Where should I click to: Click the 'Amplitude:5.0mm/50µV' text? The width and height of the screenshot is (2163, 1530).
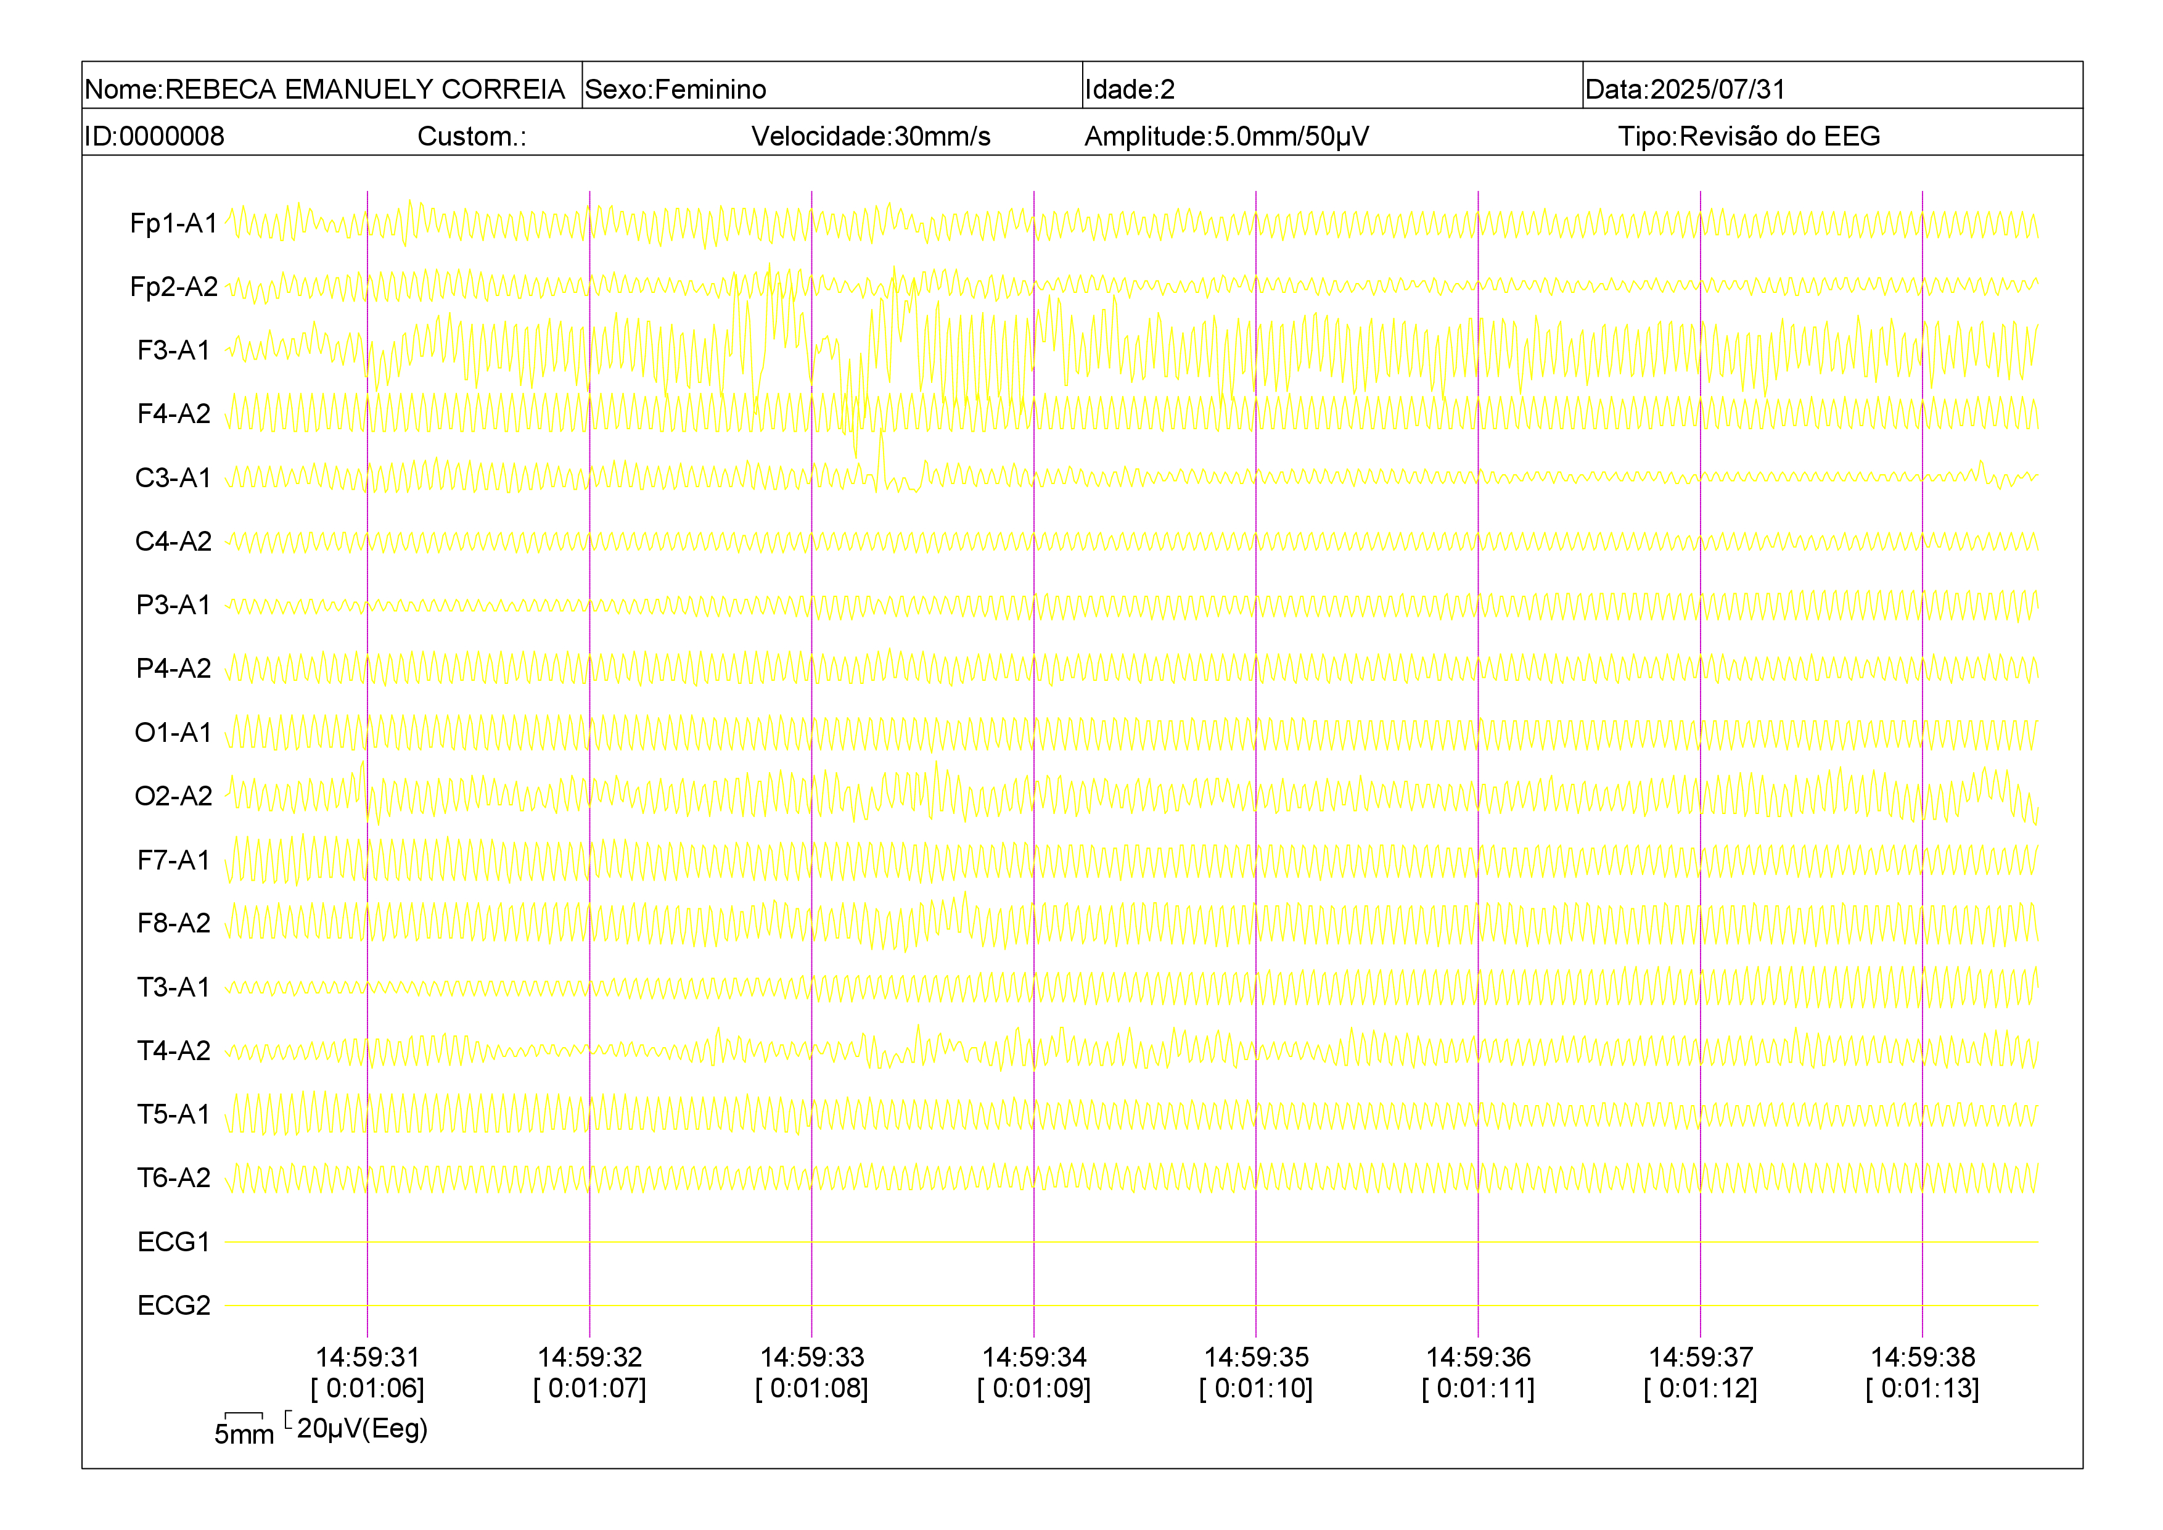pyautogui.click(x=1226, y=137)
